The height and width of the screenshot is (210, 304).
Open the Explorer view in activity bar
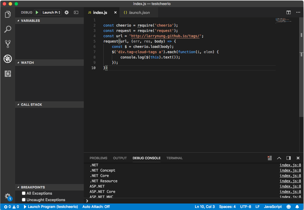pos(8,14)
